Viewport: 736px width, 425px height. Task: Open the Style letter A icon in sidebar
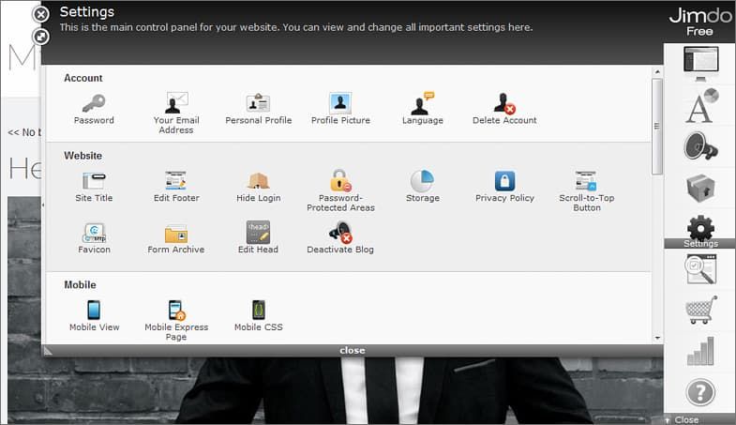coord(700,106)
